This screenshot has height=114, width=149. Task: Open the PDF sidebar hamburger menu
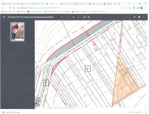coord(4,17)
